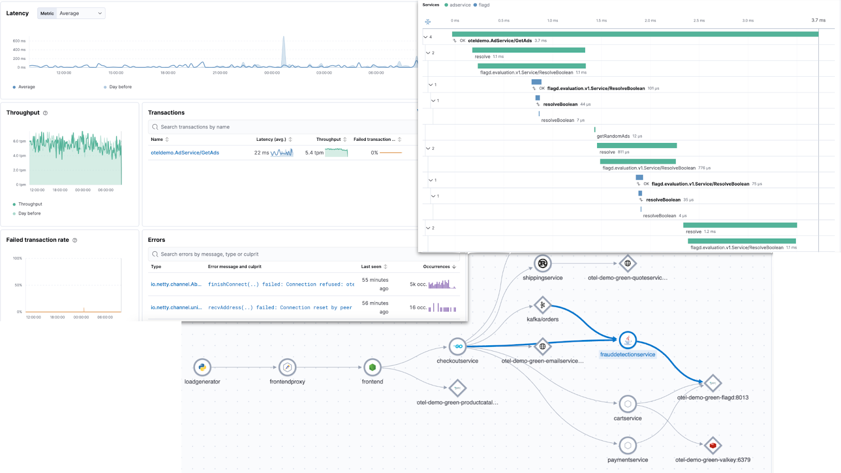Select the shippingservice Rust node icon

coord(542,263)
